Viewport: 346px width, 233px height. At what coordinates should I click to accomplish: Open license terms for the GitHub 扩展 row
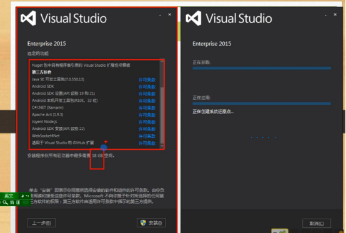tap(147, 143)
